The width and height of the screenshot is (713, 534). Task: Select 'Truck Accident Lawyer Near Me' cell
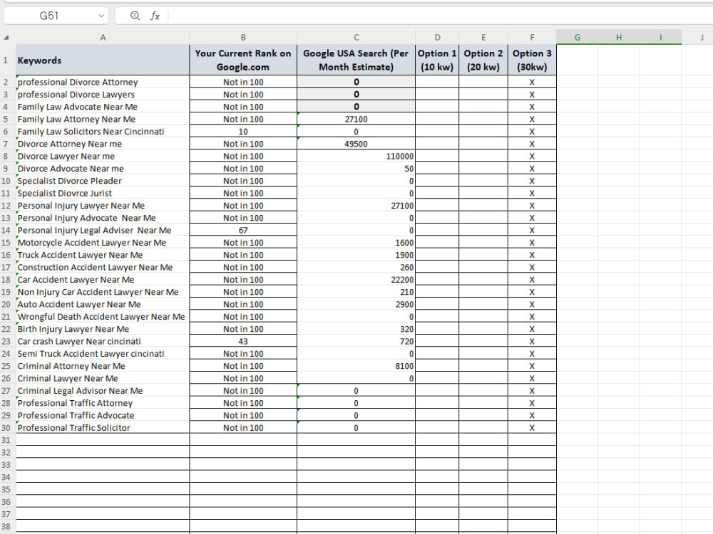pyautogui.click(x=103, y=255)
